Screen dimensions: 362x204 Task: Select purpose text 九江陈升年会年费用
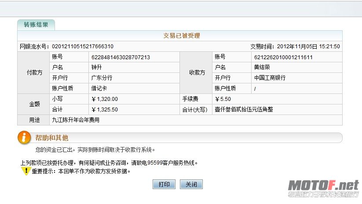click(76, 120)
